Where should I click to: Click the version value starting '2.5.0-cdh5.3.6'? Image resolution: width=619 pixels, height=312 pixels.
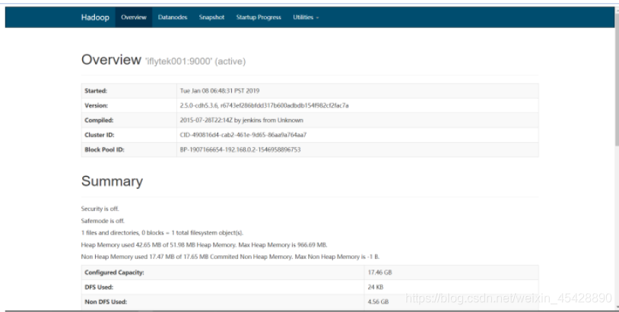click(x=264, y=106)
